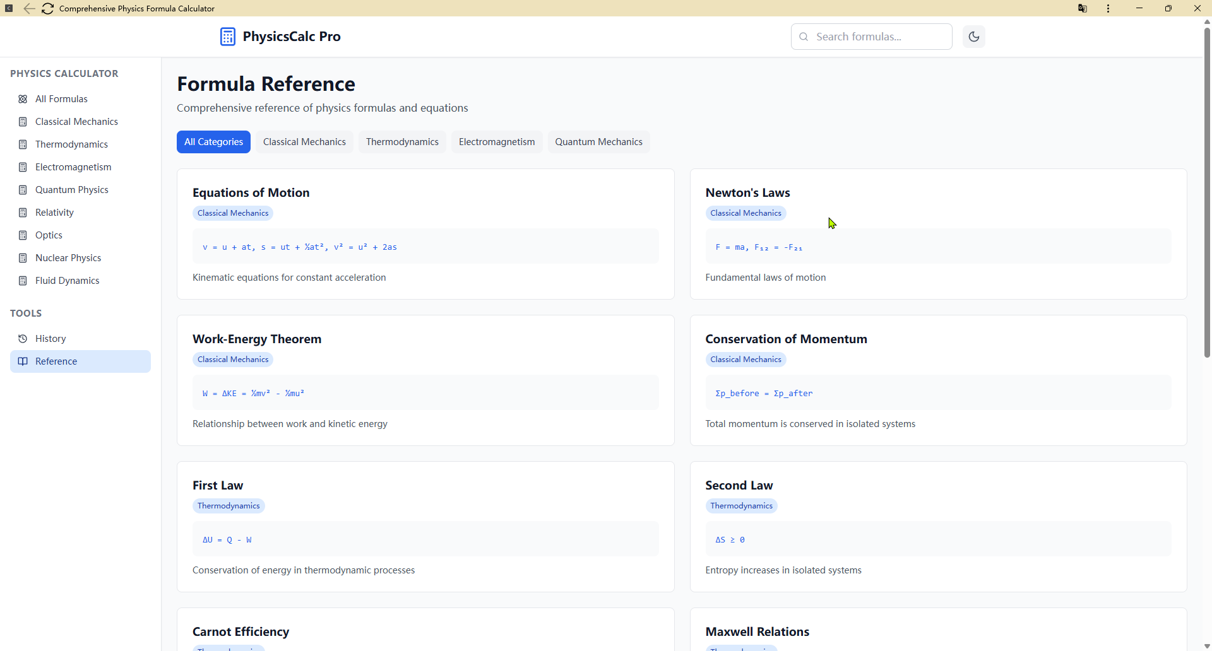This screenshot has width=1212, height=651.
Task: Click Thermodynamics tag on Second Law card
Action: click(x=741, y=506)
